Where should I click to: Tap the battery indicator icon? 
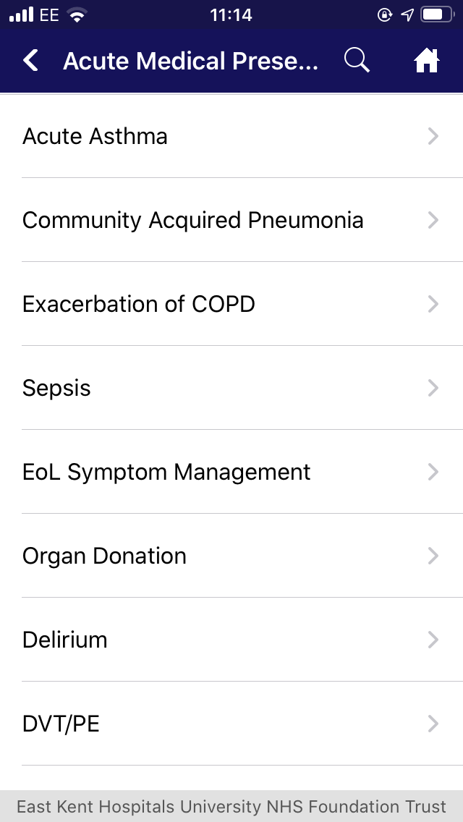436,15
